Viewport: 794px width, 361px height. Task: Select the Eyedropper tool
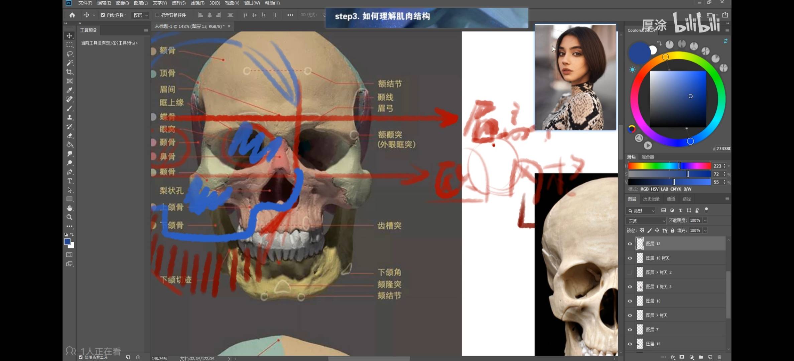(70, 90)
